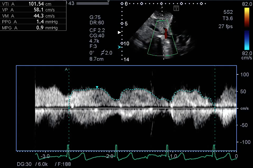Click the T orientation marker icon
Screen dimensions: 253x168
pyautogui.click(x=176, y=8)
